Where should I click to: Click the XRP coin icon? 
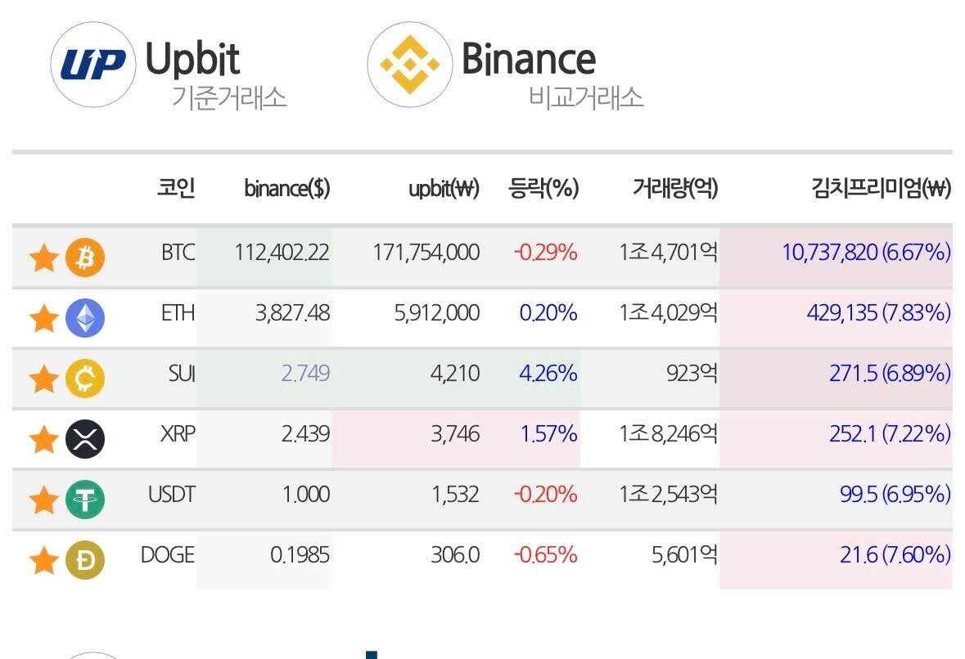point(85,439)
